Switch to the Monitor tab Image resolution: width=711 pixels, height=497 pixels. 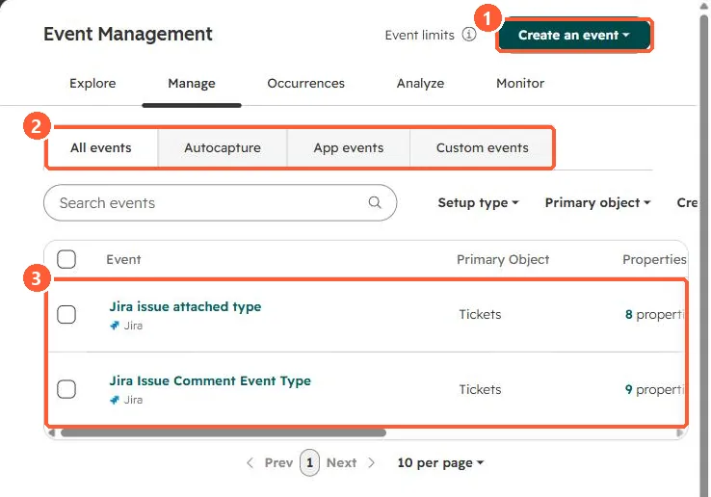pyautogui.click(x=520, y=84)
